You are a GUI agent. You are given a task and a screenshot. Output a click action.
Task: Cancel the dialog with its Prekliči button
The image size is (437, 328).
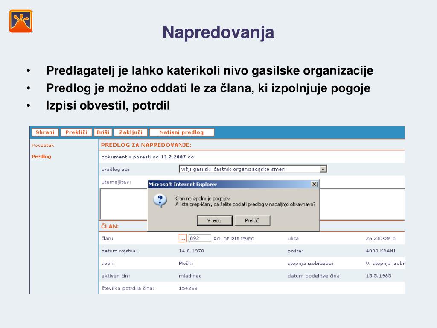coord(252,220)
